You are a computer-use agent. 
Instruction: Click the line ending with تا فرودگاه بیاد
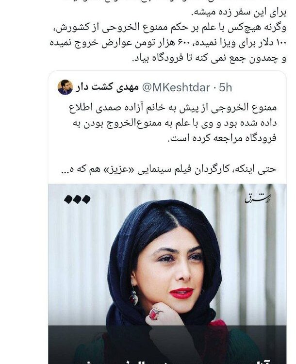[x=209, y=59]
